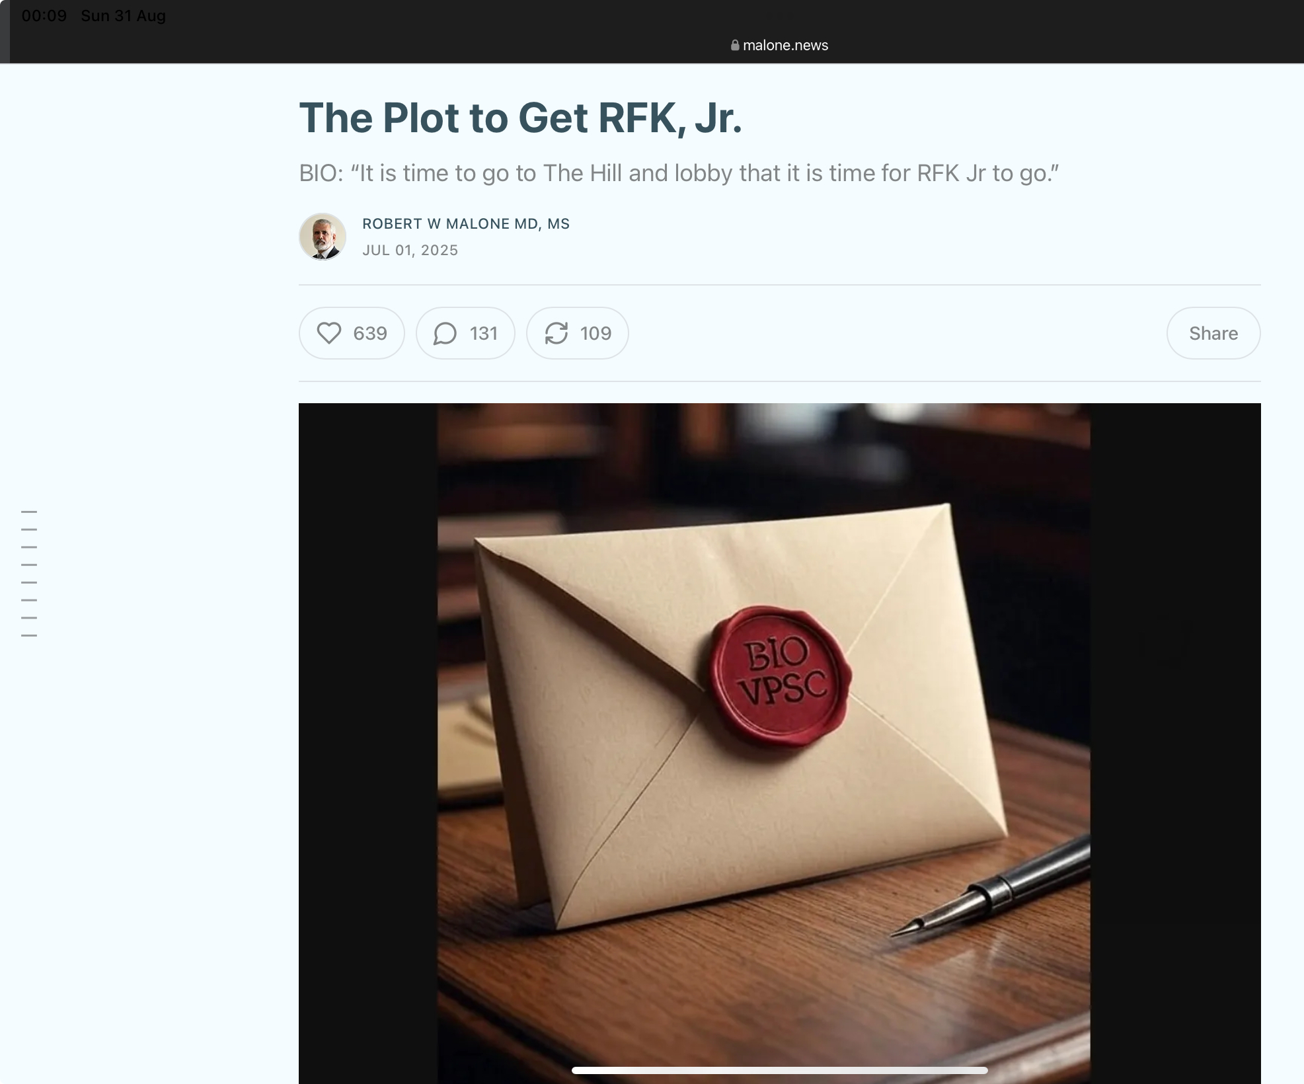
Task: Click the 131 comments count
Action: [484, 333]
